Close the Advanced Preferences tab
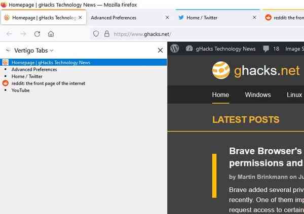This screenshot has height=214, width=304. click(x=167, y=18)
